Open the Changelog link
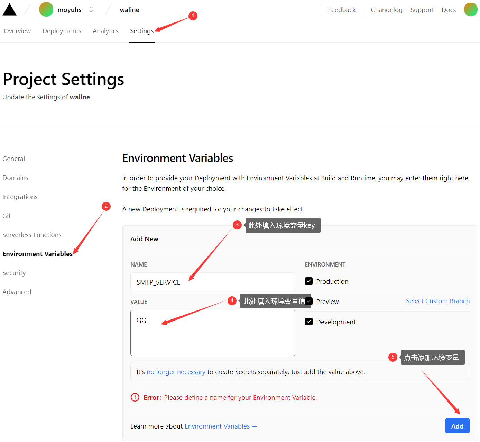This screenshot has width=480, height=442. 387,10
